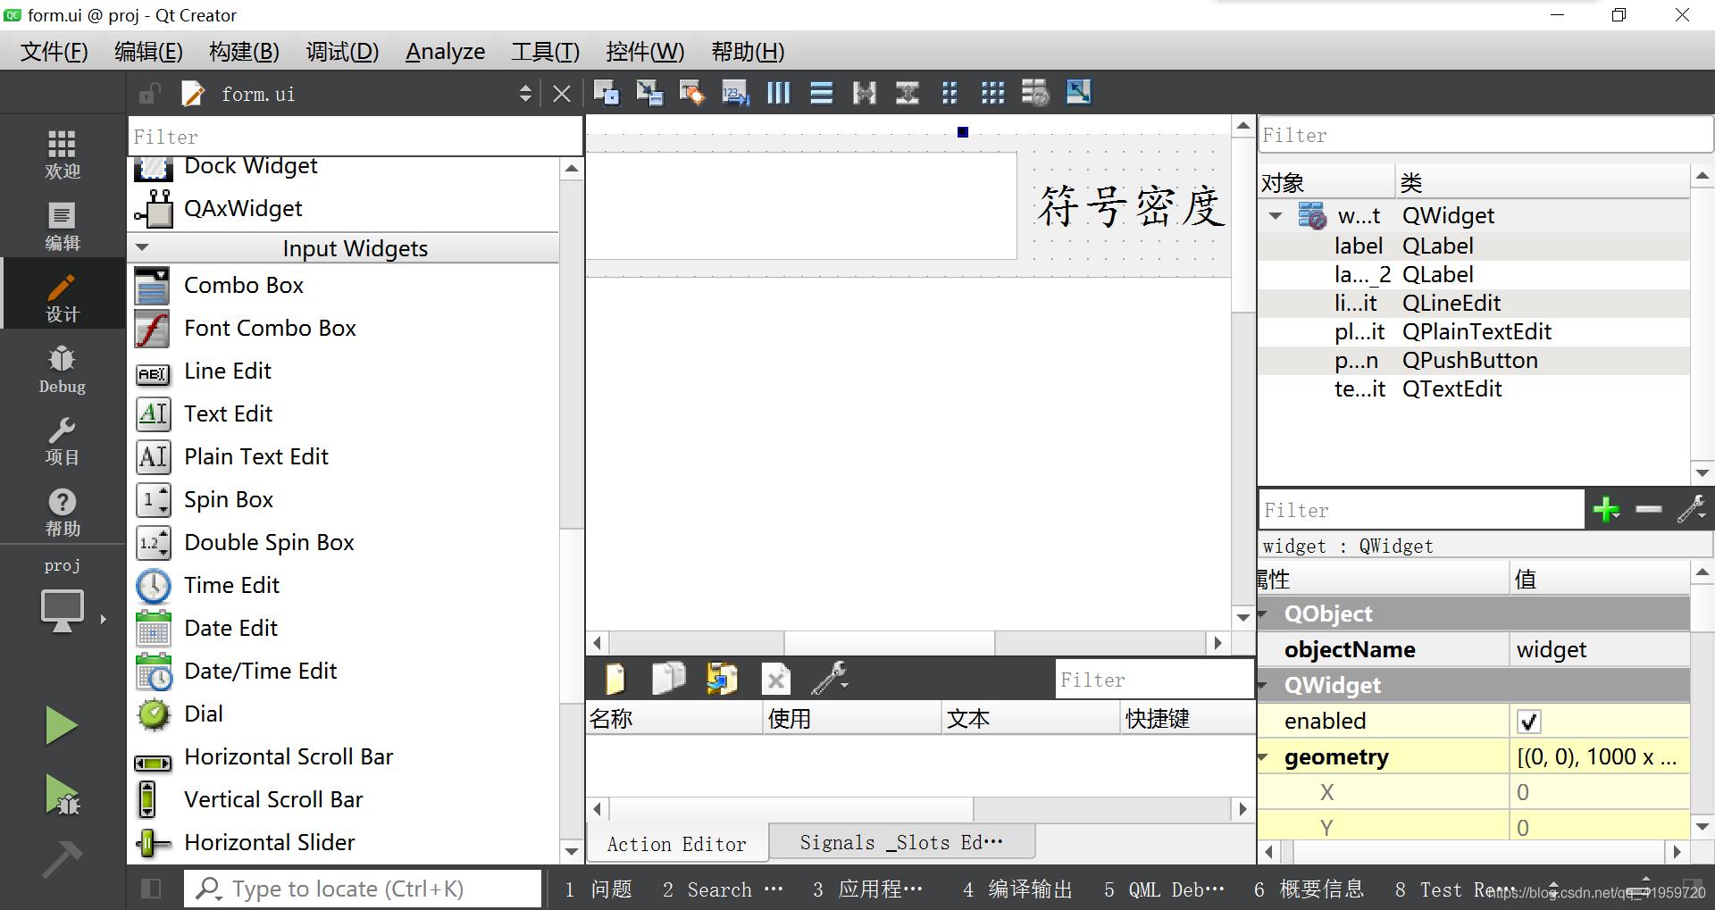Click the Lay Out Horizontally icon

click(x=778, y=93)
